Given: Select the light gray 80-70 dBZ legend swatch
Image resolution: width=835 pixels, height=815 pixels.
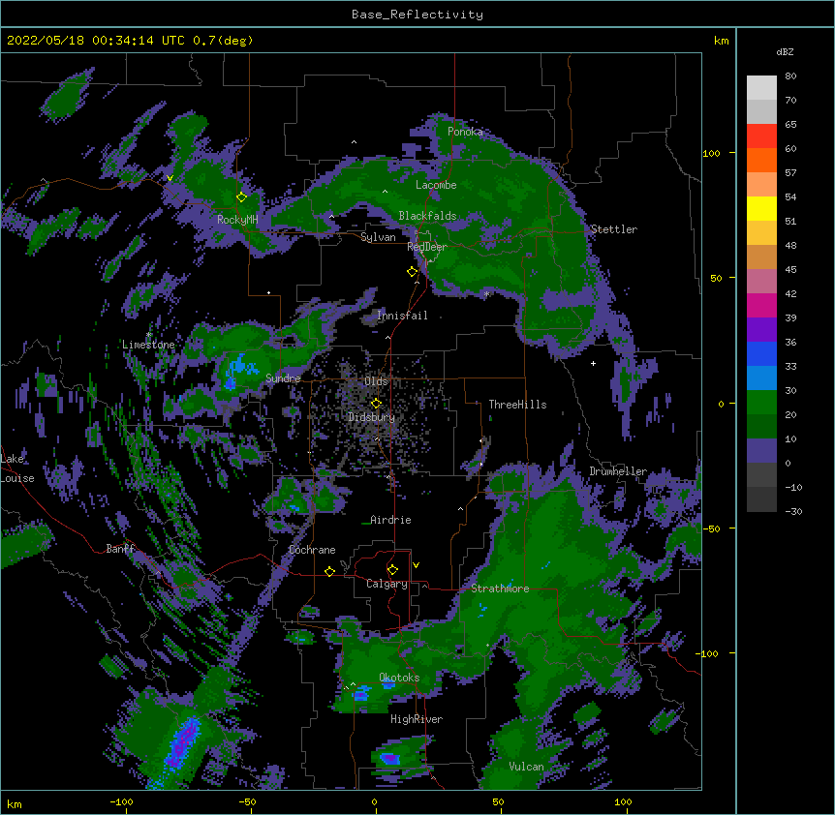Looking at the screenshot, I should tap(761, 87).
